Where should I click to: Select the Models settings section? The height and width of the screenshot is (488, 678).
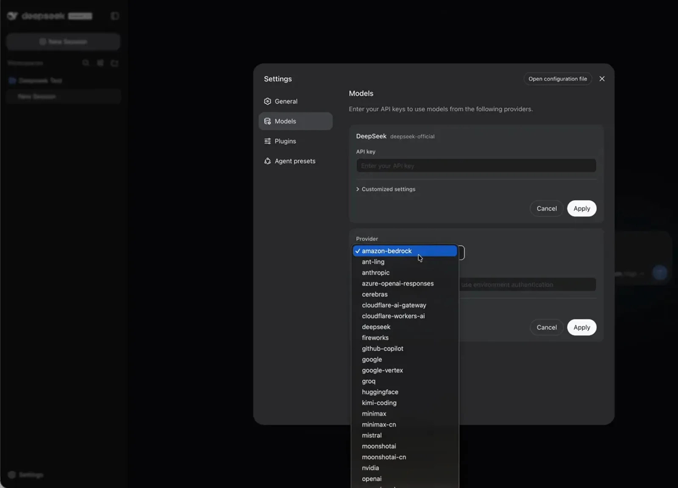pyautogui.click(x=295, y=121)
